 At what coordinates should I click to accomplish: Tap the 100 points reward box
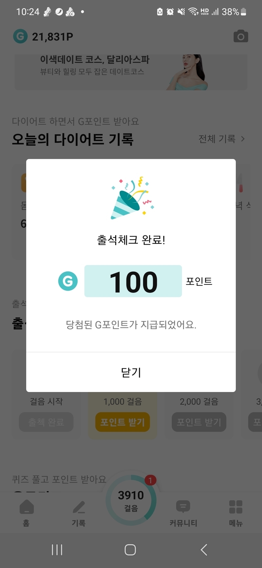[133, 281]
